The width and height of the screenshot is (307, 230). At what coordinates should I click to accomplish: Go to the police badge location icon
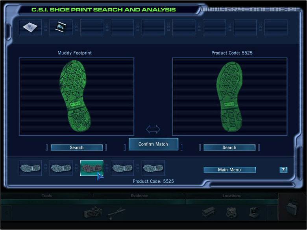point(231,213)
